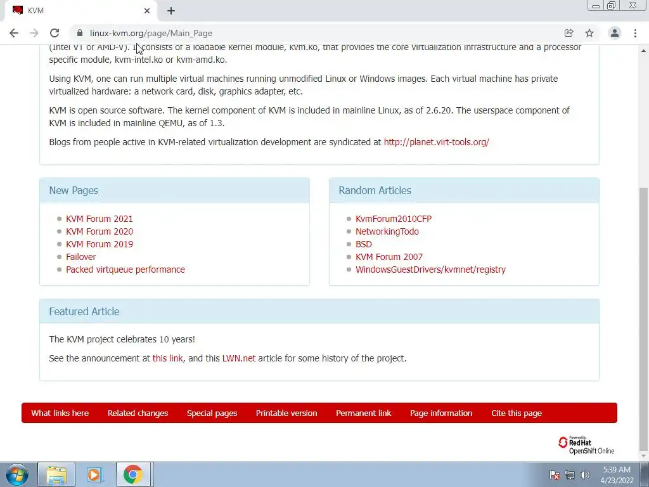Open Special pages
This screenshot has height=487, width=649.
point(212,413)
